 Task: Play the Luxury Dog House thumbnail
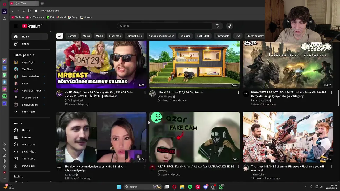point(194,64)
